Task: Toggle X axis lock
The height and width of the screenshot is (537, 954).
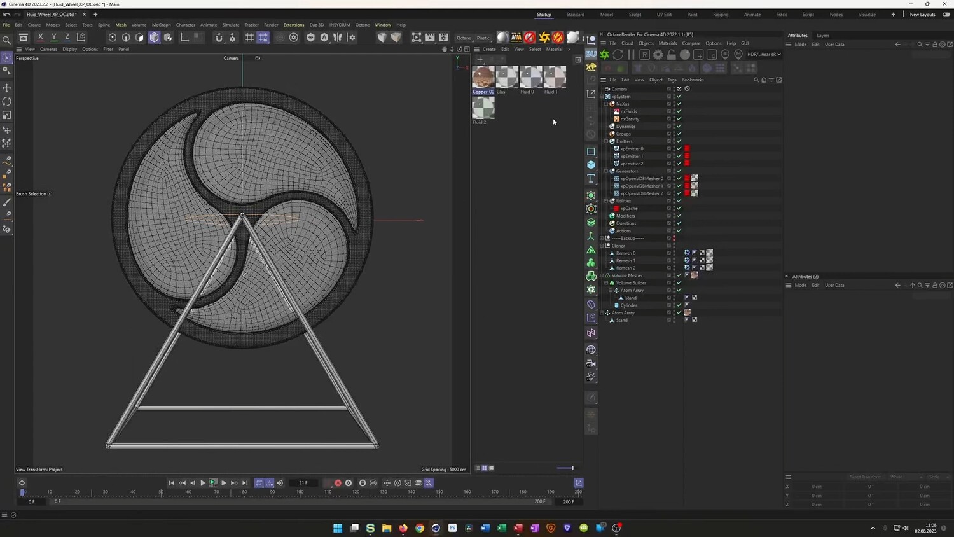Action: click(x=41, y=38)
